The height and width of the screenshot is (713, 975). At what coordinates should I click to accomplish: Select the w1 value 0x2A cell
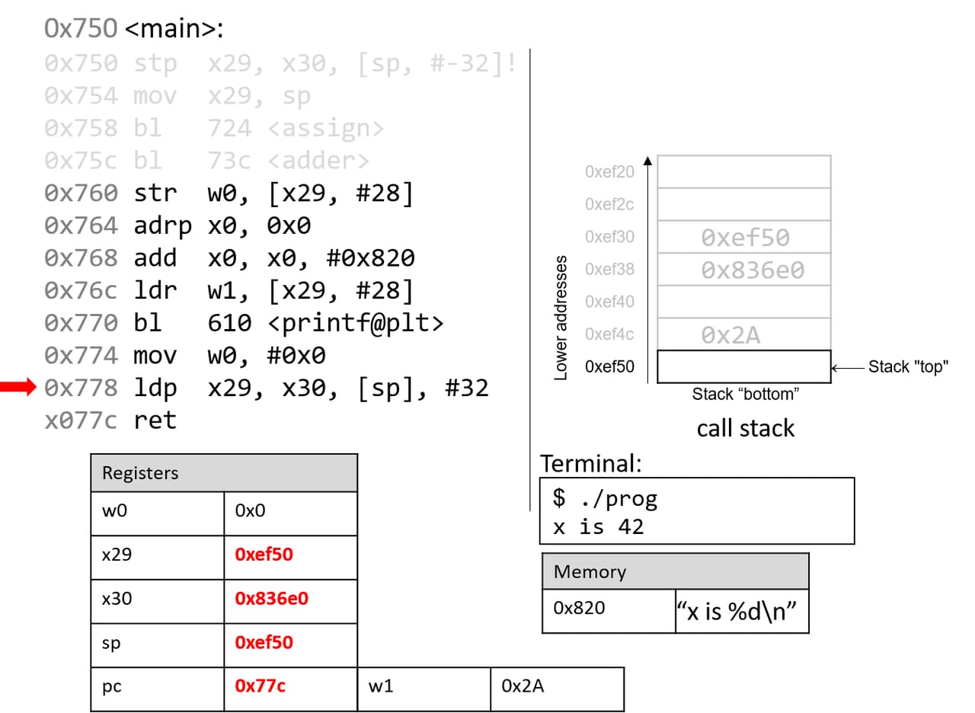pos(557,687)
